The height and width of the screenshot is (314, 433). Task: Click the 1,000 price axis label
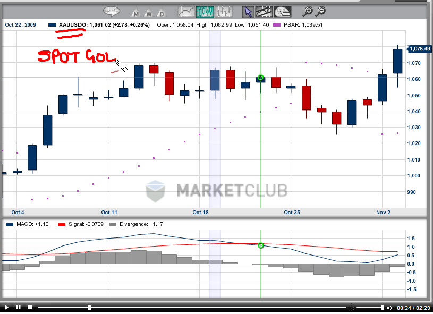pos(414,176)
